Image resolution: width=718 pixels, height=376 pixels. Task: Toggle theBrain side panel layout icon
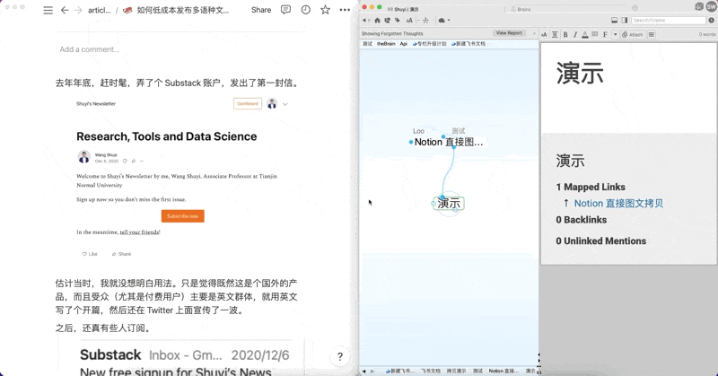point(624,20)
